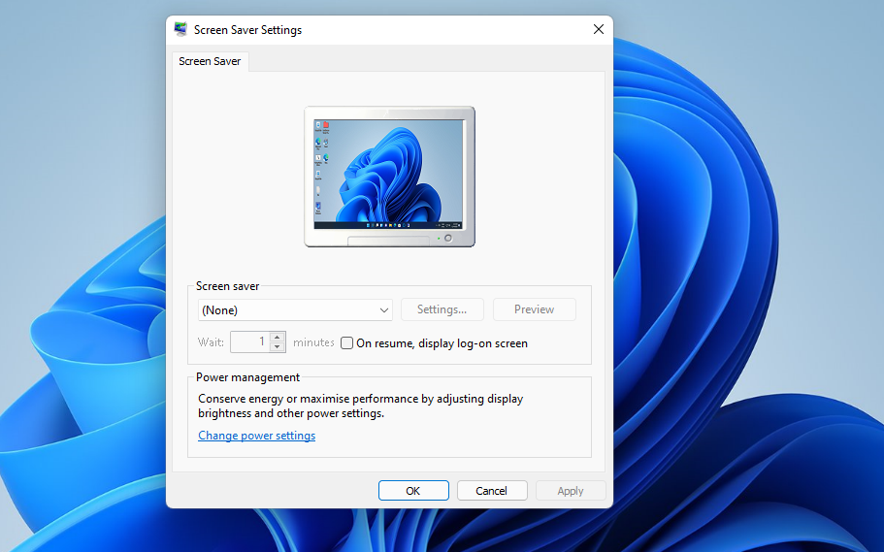This screenshot has height=552, width=884.
Task: Click the monitor preview thumbnail
Action: [389, 177]
